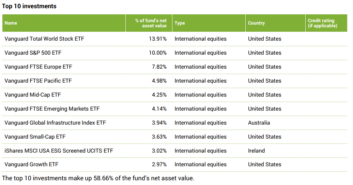The width and height of the screenshot is (353, 185).
Task: Click Vanguard FTSE Pacific ETF name
Action: pyautogui.click(x=38, y=81)
